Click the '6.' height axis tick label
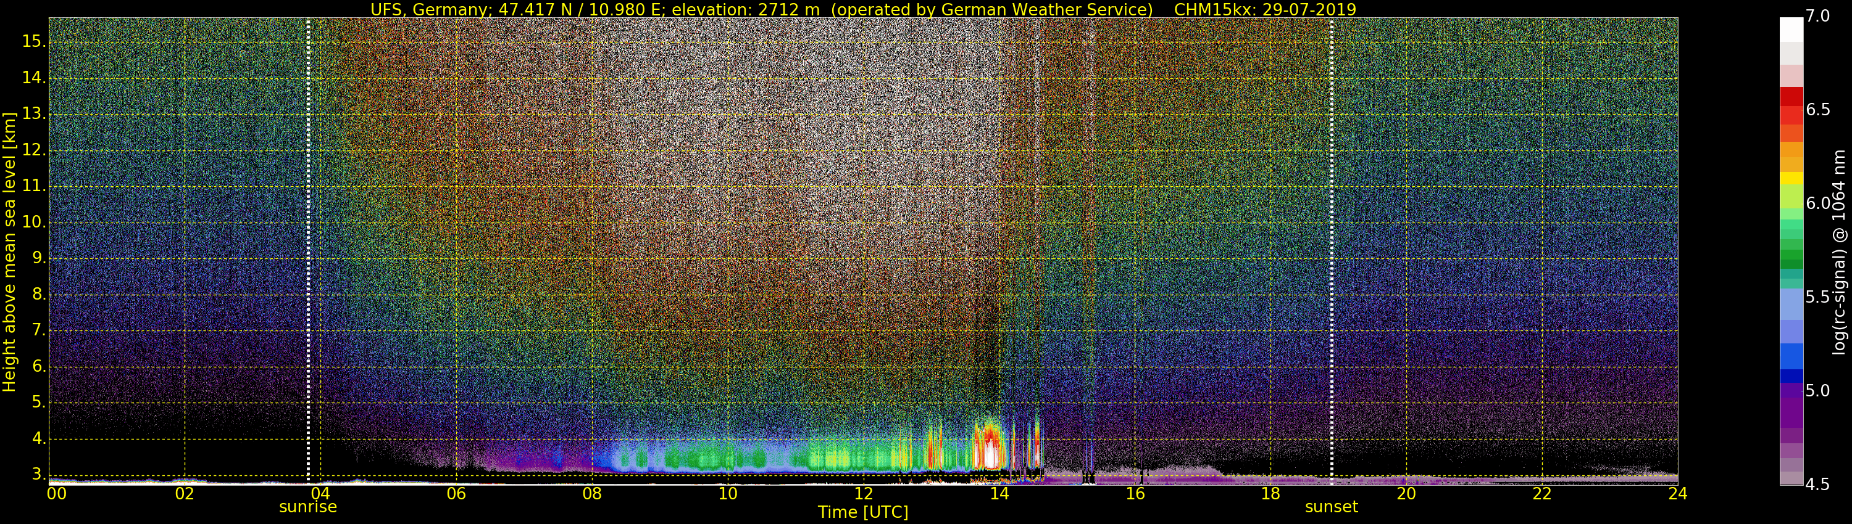The height and width of the screenshot is (524, 1852). tap(38, 367)
